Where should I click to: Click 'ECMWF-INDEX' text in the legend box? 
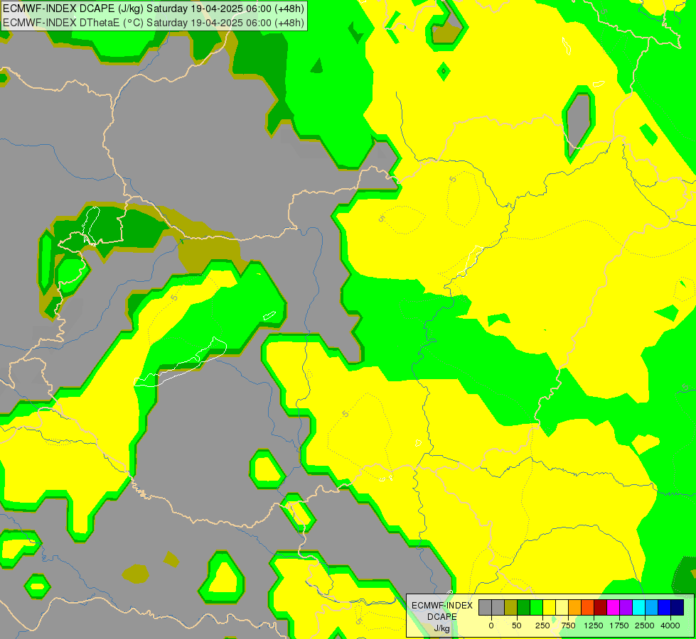click(442, 606)
